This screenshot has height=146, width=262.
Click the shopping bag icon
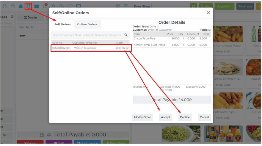(x=21, y=6)
